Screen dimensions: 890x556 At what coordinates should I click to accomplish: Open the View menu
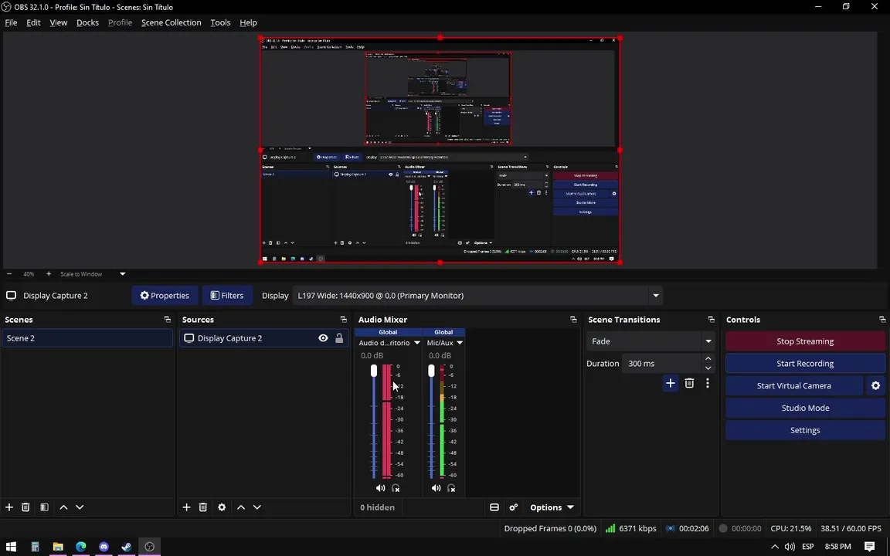59,22
